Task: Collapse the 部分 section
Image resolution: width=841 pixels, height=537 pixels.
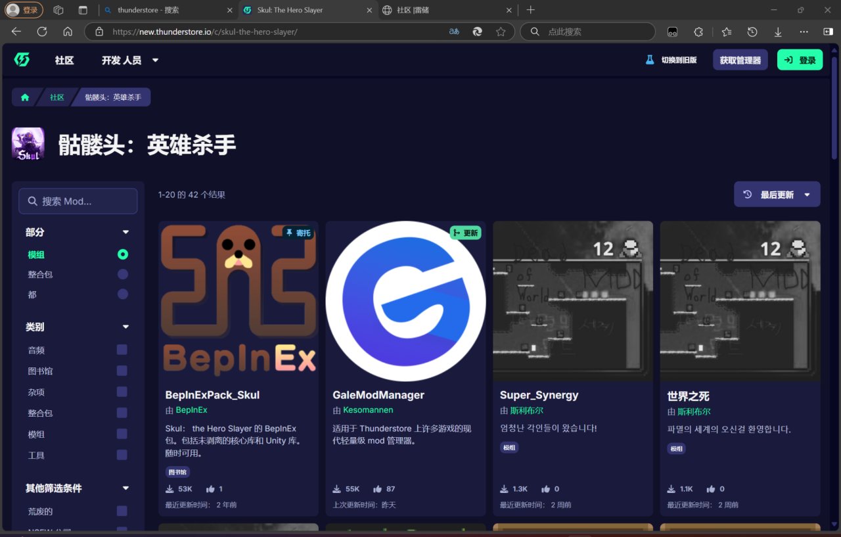Action: point(125,232)
